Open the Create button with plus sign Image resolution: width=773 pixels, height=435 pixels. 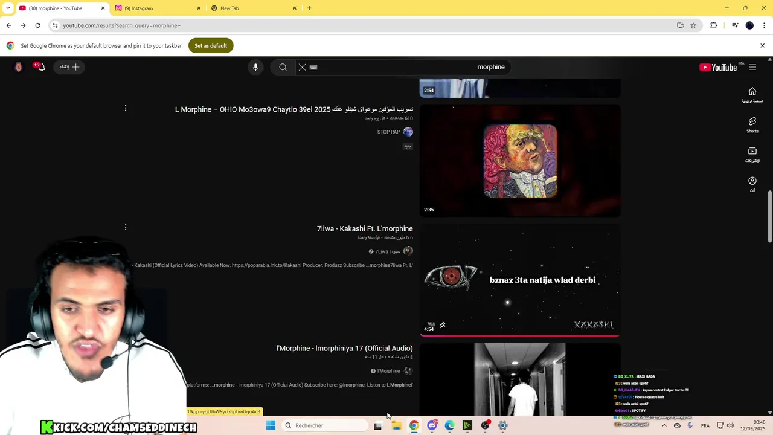coord(69,67)
